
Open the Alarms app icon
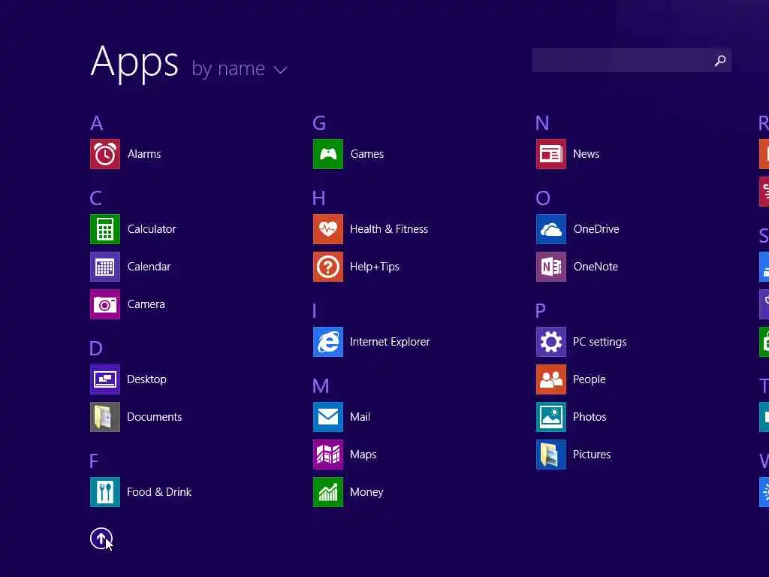[x=105, y=154]
